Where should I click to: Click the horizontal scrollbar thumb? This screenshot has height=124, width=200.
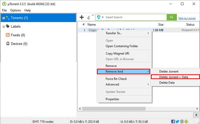[114, 109]
